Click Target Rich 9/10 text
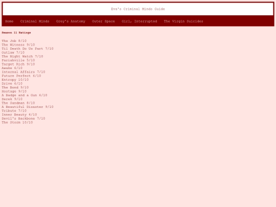This screenshot has width=276, height=207. tap(18, 64)
